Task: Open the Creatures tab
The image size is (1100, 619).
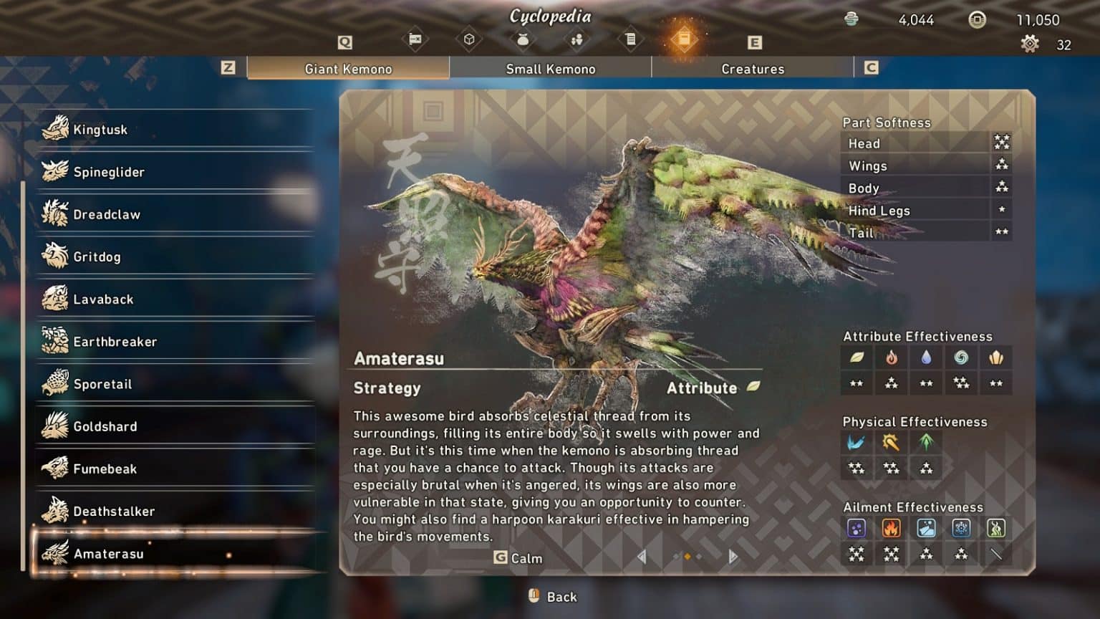Action: click(x=753, y=69)
